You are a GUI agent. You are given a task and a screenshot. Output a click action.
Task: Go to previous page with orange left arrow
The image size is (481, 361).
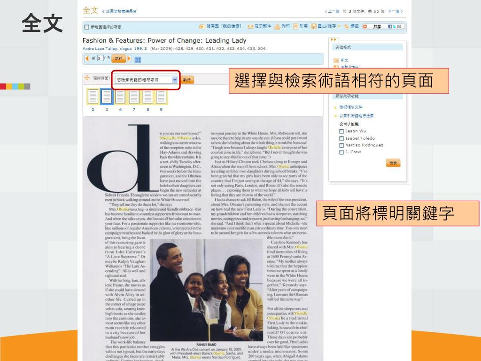(87, 58)
